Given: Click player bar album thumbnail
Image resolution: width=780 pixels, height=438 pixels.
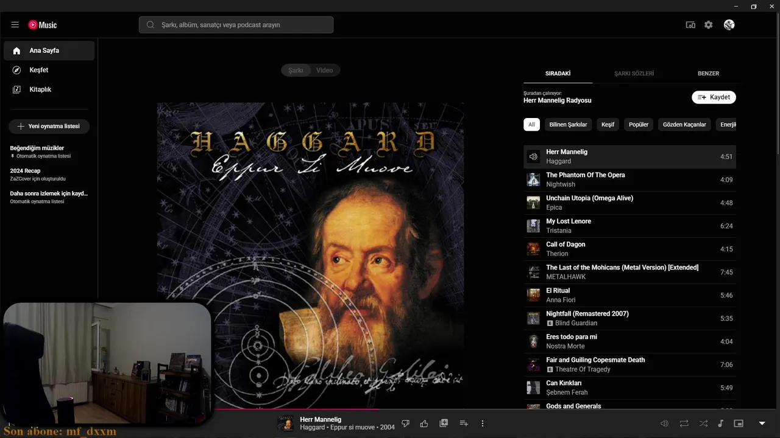Looking at the screenshot, I should coord(285,423).
